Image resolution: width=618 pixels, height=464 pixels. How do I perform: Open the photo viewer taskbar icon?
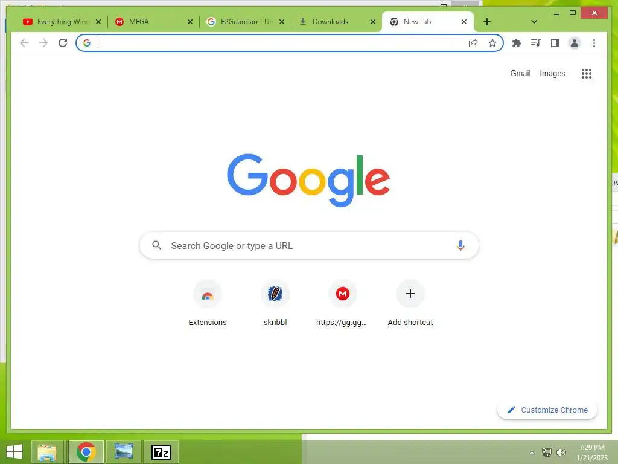[x=124, y=452]
